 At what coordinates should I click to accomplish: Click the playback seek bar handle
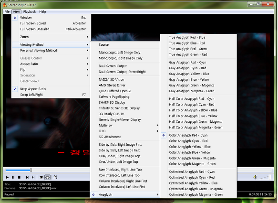coord(31,170)
